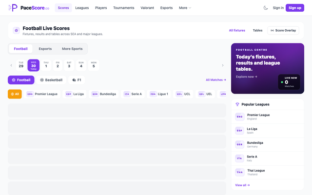Go to next dates with right chevron
The height and width of the screenshot is (195, 312).
click(x=223, y=65)
